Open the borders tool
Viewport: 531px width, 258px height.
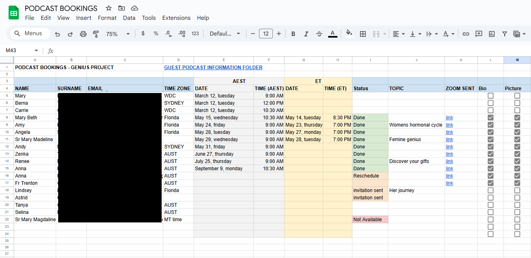363,34
